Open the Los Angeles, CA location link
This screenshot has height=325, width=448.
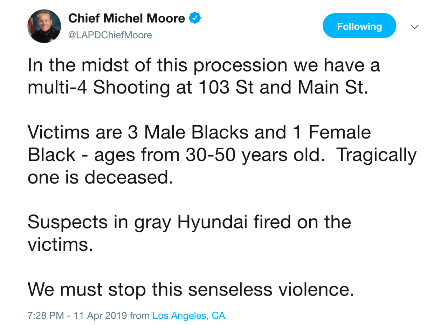coord(189,316)
